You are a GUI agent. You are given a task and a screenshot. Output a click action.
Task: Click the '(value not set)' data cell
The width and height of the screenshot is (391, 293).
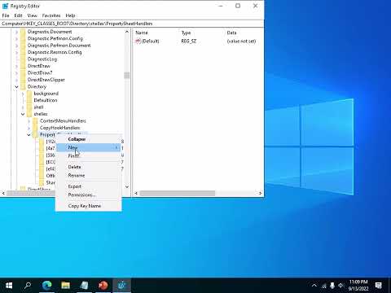click(241, 41)
